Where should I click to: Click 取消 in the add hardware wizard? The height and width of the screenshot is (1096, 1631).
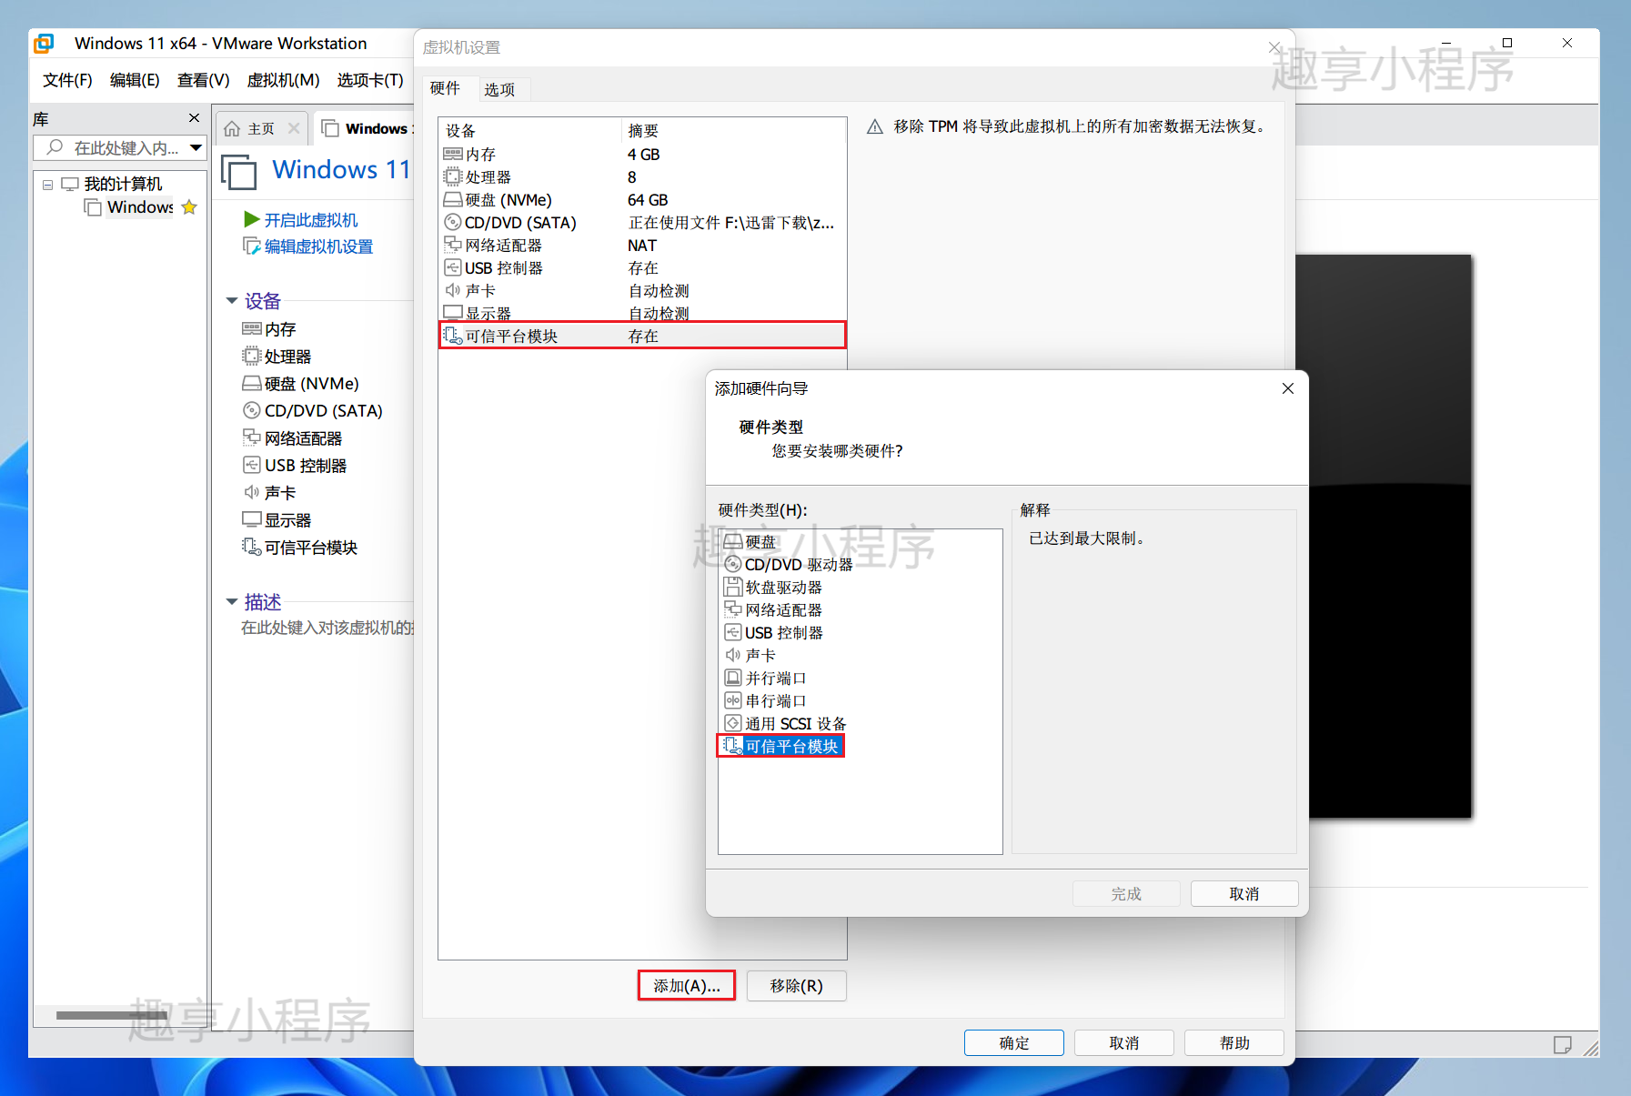point(1244,894)
